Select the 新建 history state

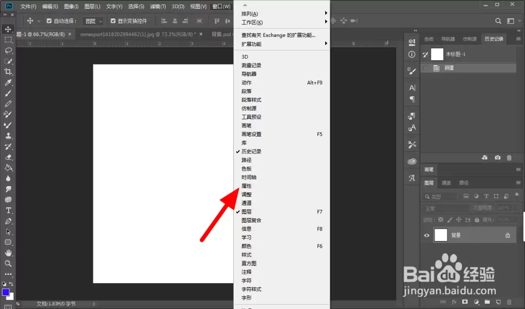[468, 68]
